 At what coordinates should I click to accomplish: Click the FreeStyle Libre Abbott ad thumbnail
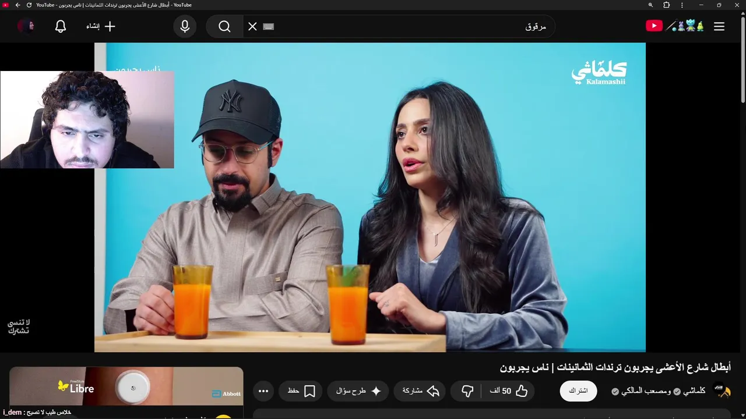pos(126,386)
